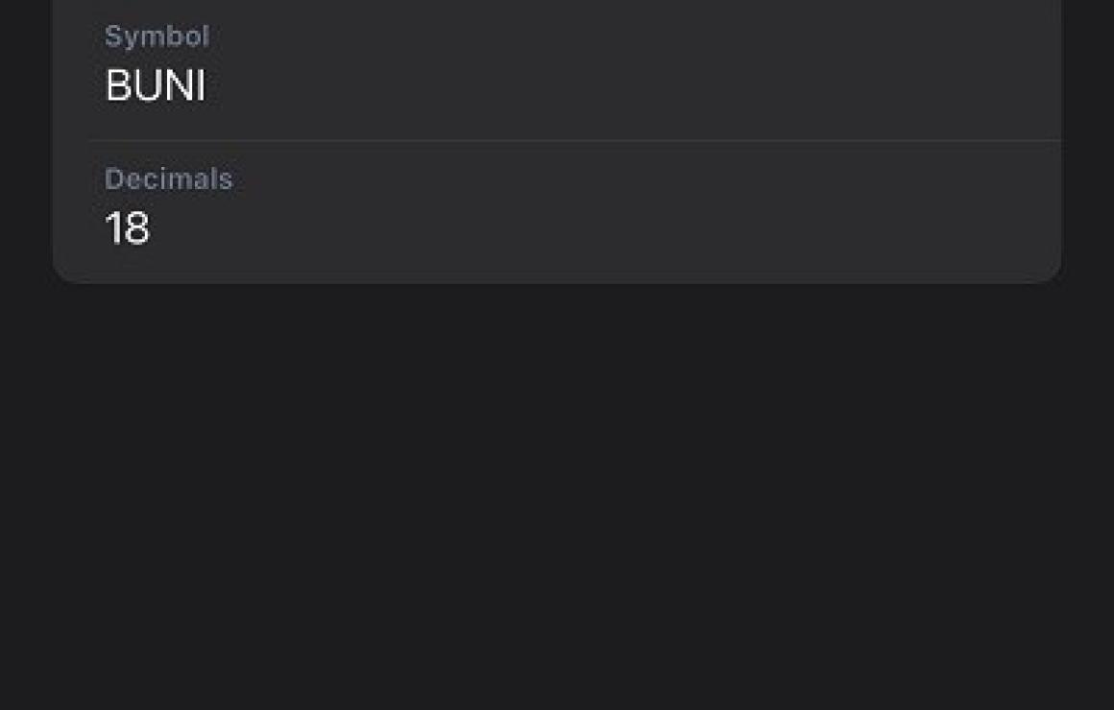Select the decimals value 18
The height and width of the screenshot is (710, 1114).
(127, 227)
